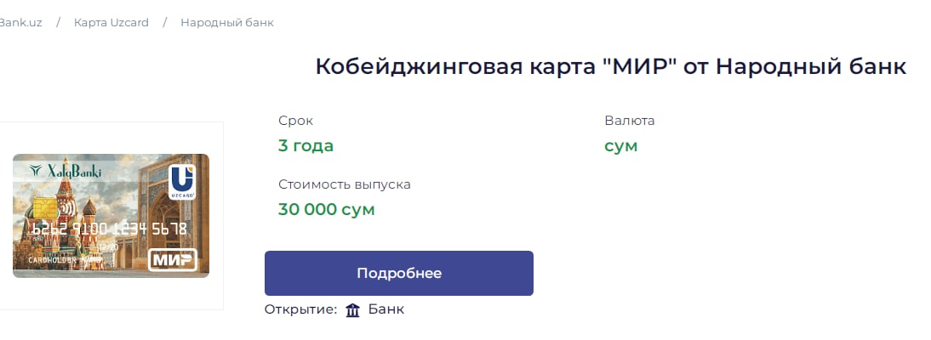
Task: Click the Срок label
Action: (295, 121)
